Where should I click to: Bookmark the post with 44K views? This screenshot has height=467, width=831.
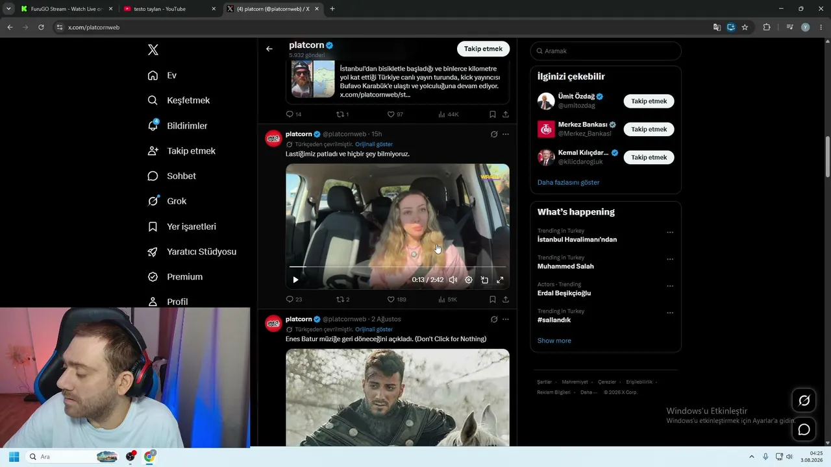493,114
